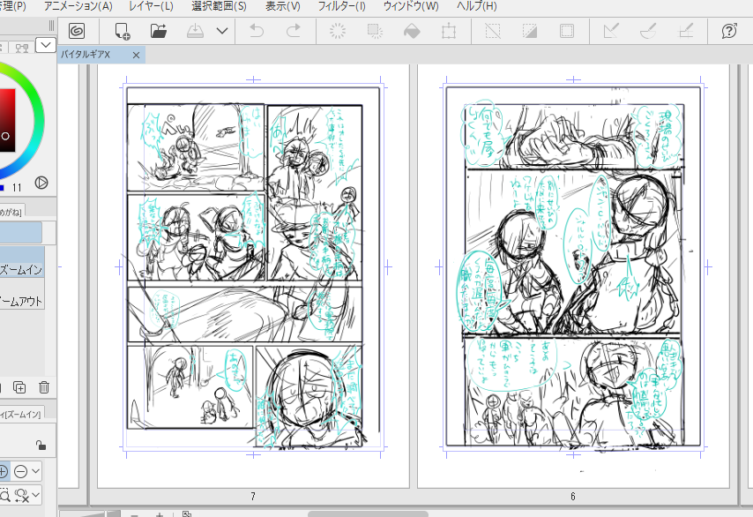This screenshot has height=517, width=753.
Task: Click the play arrow icon under color wheel
Action: point(41,183)
